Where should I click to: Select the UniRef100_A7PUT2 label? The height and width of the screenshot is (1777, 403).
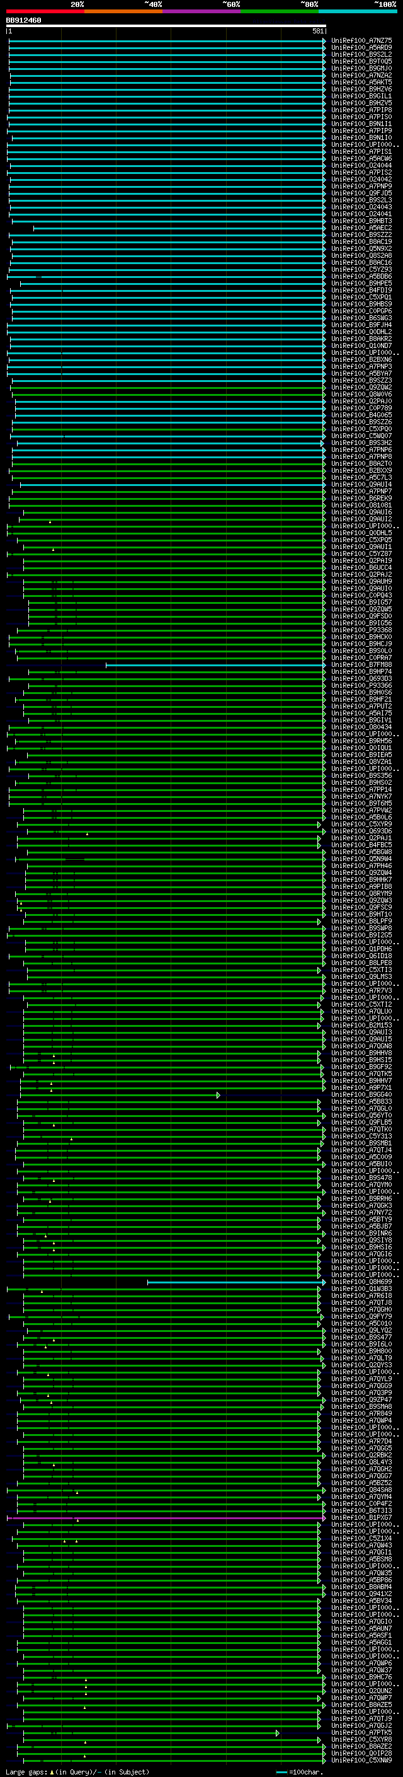coord(361,707)
